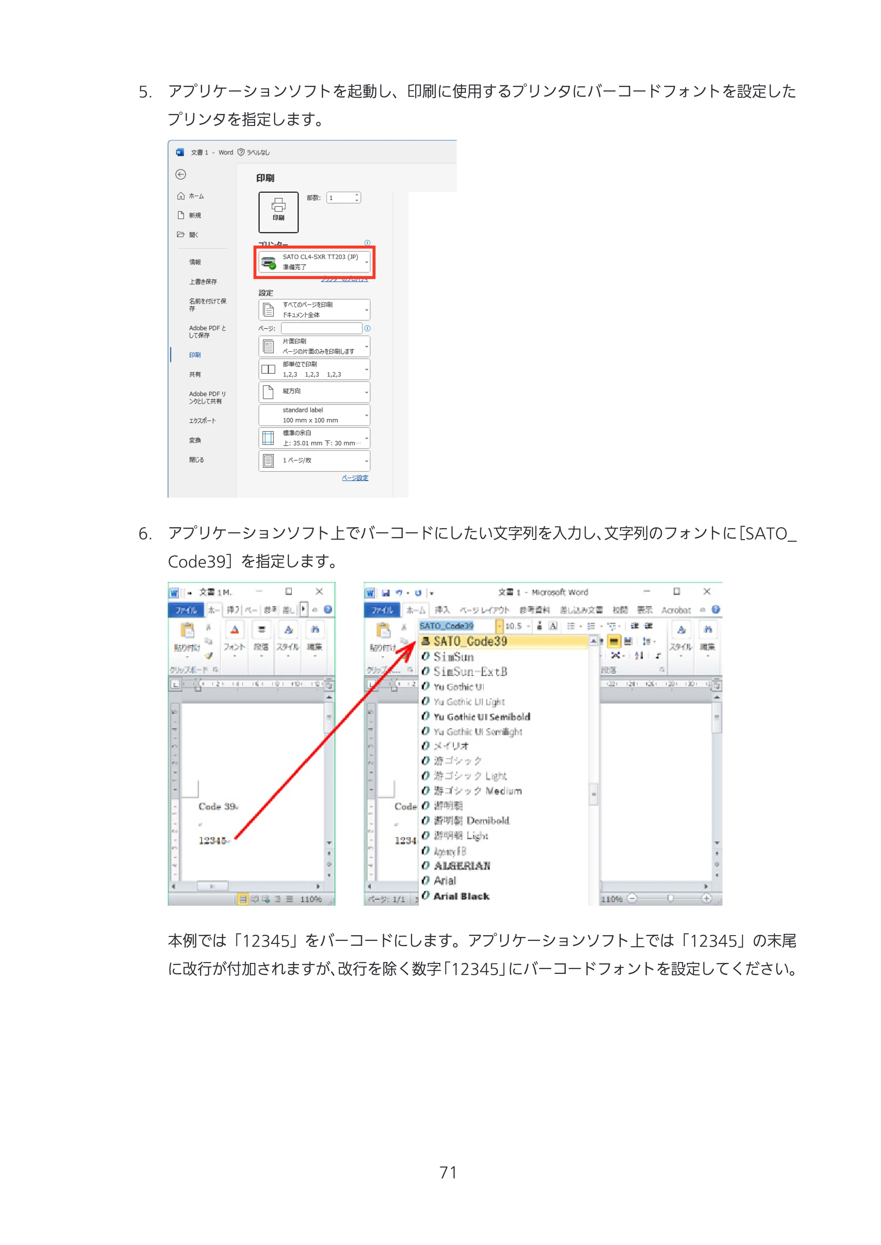Click the 編集 binoculars icon in the narrow Word window
The image size is (881, 1245).
click(x=315, y=630)
